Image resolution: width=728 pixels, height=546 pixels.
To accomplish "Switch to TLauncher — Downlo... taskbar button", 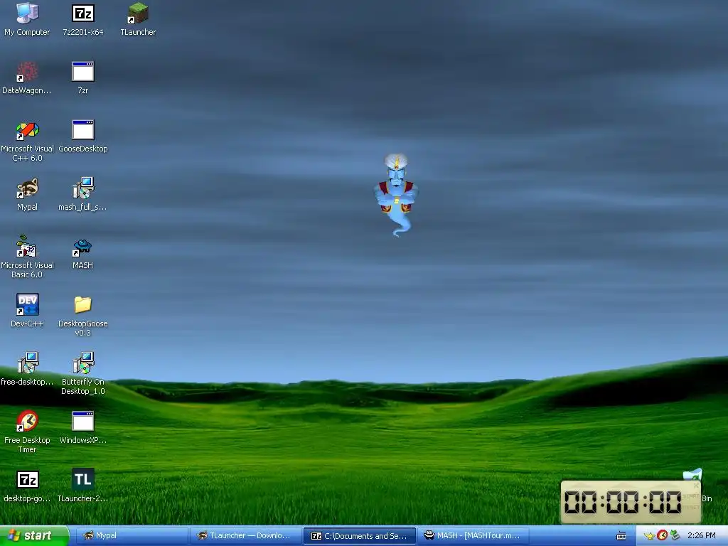I will coord(245,536).
